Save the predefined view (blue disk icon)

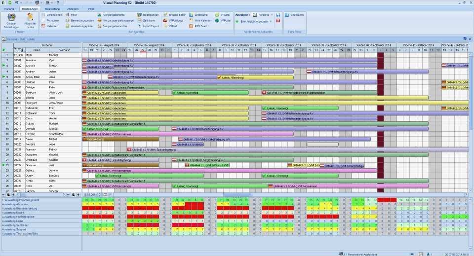tap(278, 15)
